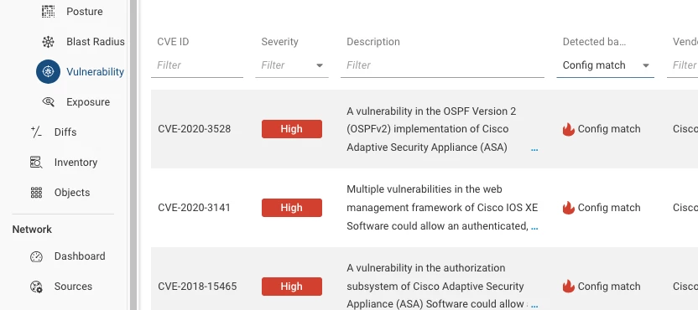The height and width of the screenshot is (310, 698).
Task: Focus the Description filter field
Action: coord(442,65)
